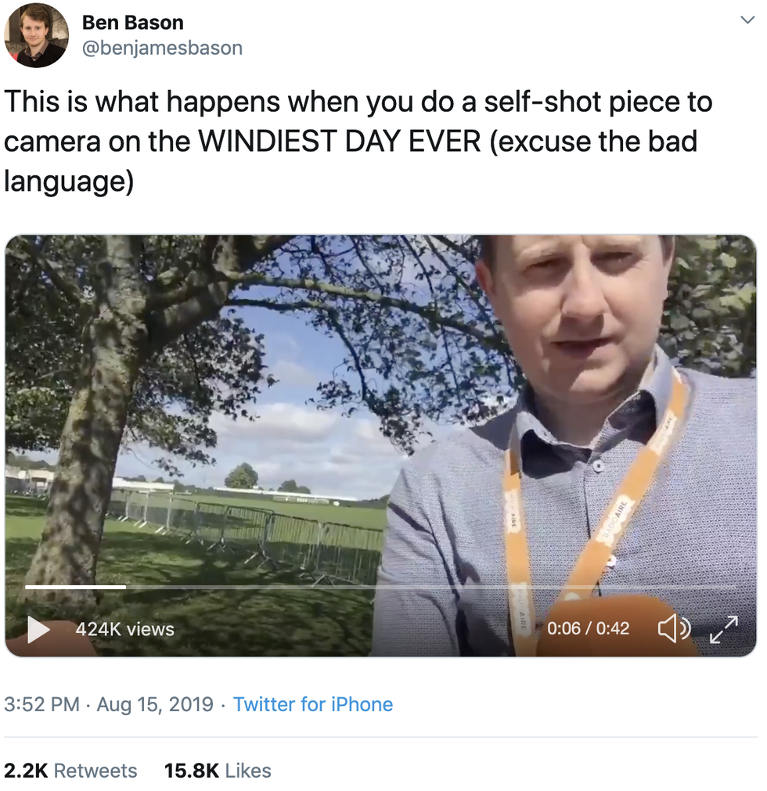This screenshot has height=791, width=767.
Task: Open the Ben Bason display name link
Action: [134, 22]
